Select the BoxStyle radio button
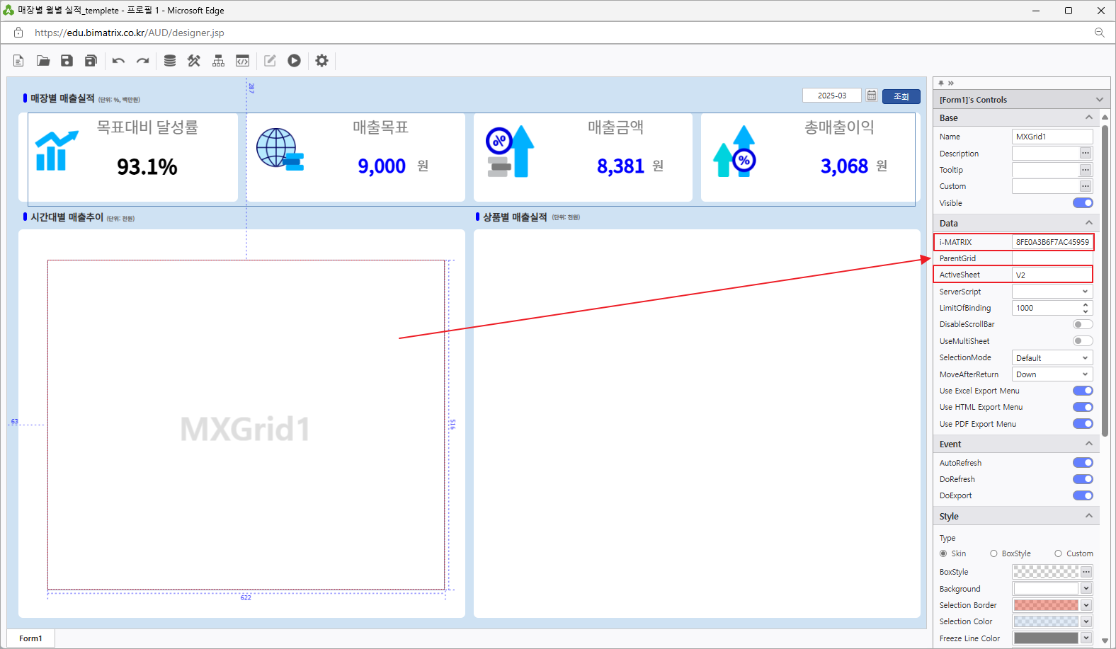1116x649 pixels. (x=993, y=553)
